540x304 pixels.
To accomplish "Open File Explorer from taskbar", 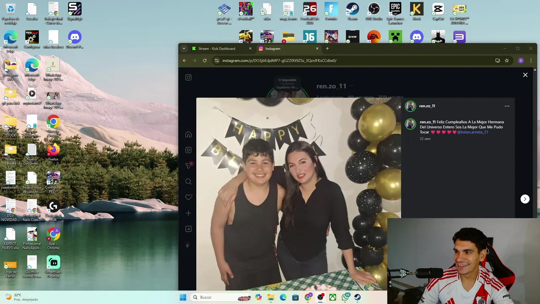I will pyautogui.click(x=271, y=297).
